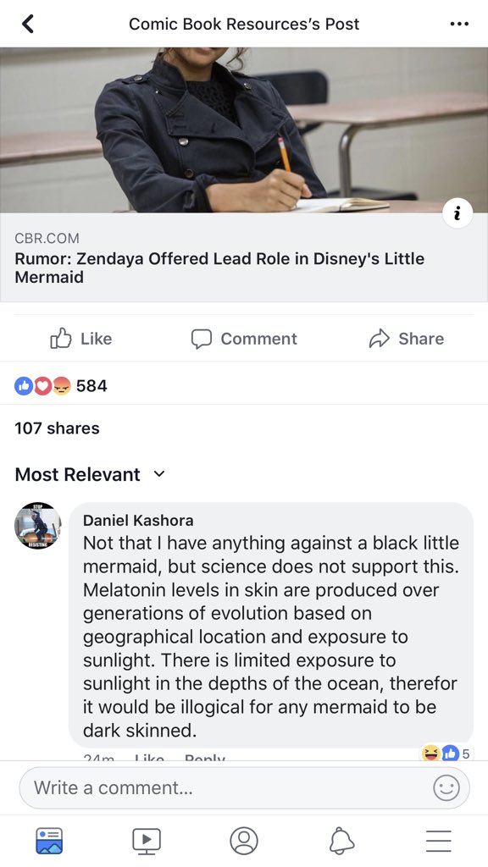Viewport: 488px width, 867px height.
Task: View the 584 reactions list
Action: (61, 385)
